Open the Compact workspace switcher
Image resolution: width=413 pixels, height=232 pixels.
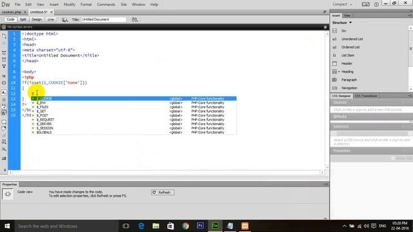click(342, 5)
